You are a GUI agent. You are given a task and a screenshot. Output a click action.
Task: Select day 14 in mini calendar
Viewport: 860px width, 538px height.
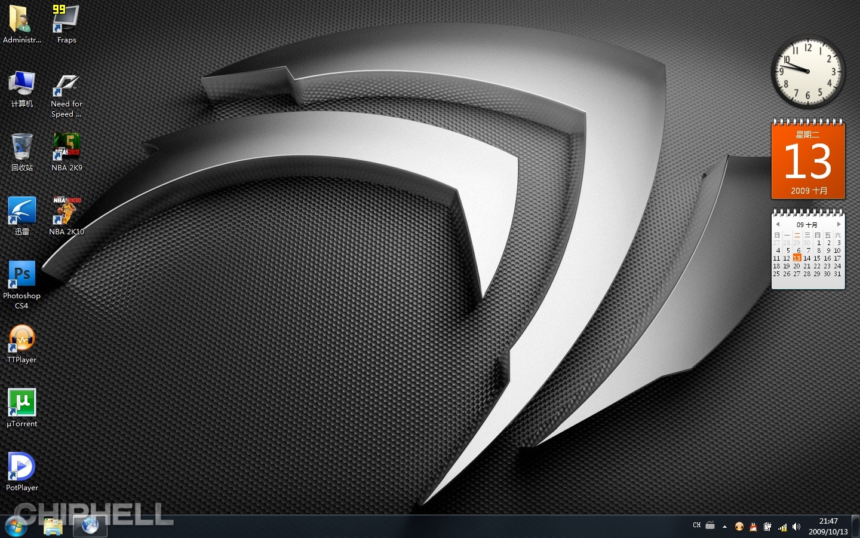click(807, 258)
